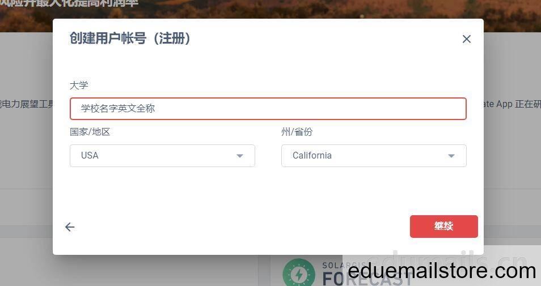Viewport: 541px width, 286px height.
Task: Click the 国家/地区 field label
Action: [90, 131]
